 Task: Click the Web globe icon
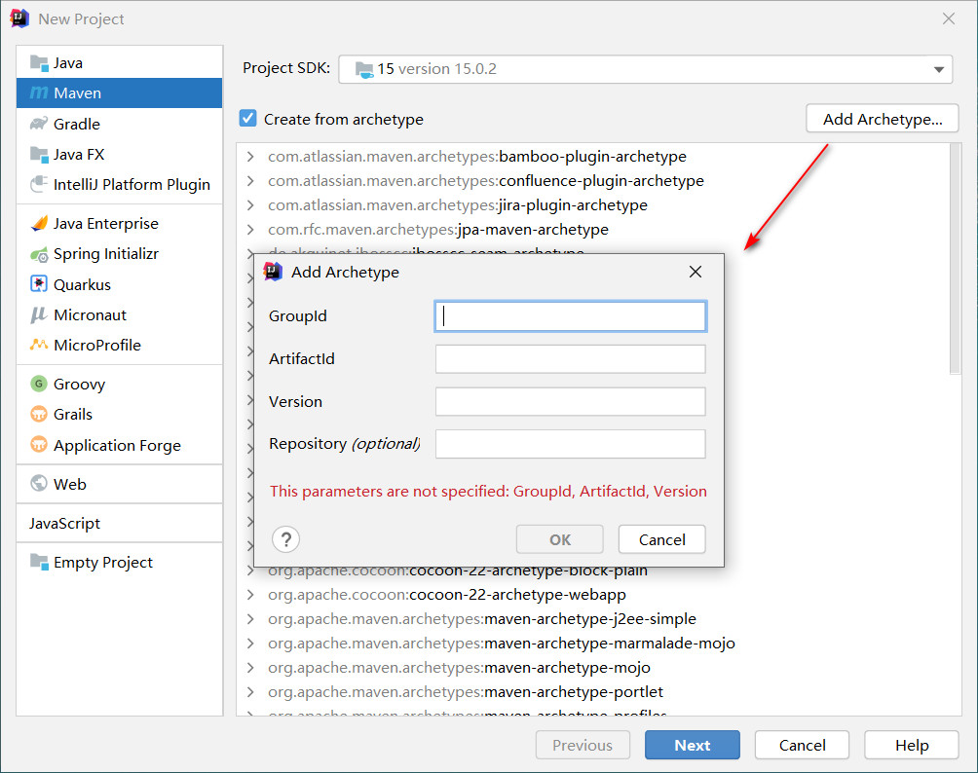[39, 484]
